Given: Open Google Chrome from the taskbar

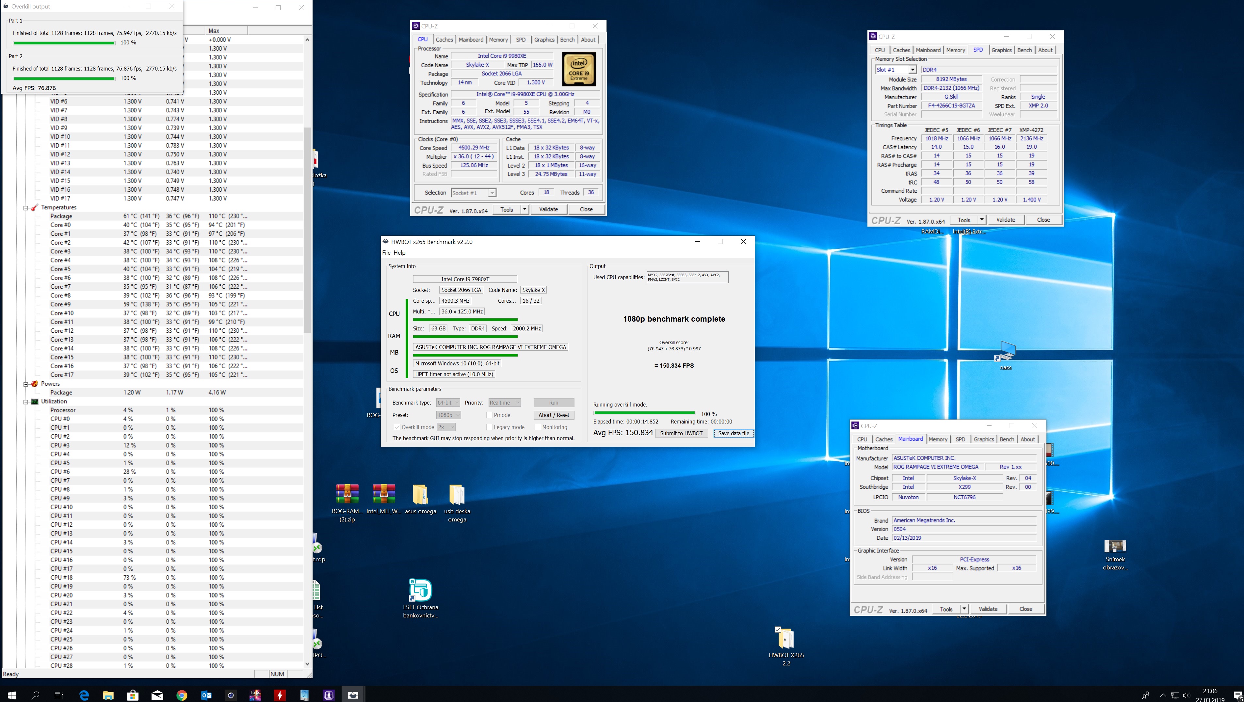Looking at the screenshot, I should coord(182,695).
